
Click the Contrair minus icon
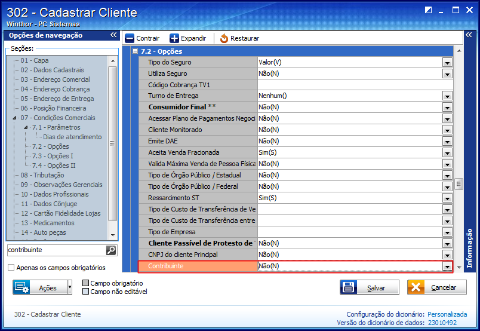pyautogui.click(x=130, y=38)
